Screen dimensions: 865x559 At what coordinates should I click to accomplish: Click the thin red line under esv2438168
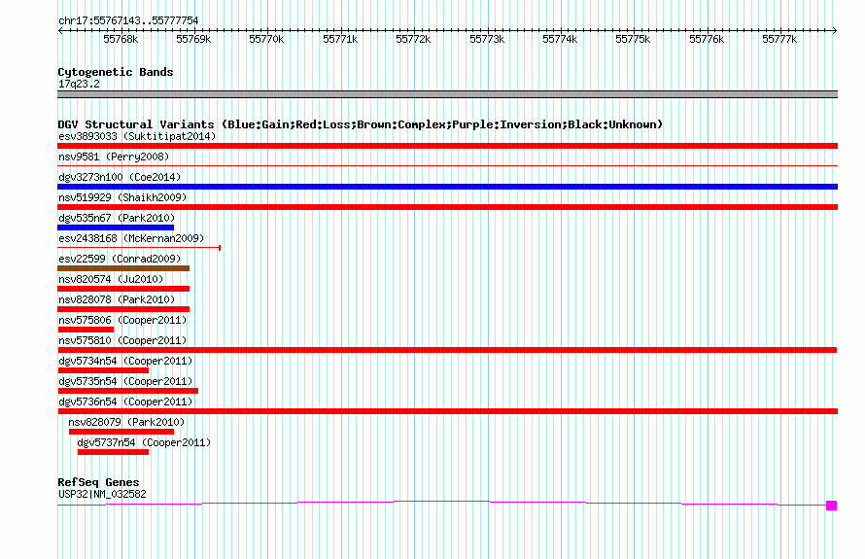pyautogui.click(x=139, y=248)
